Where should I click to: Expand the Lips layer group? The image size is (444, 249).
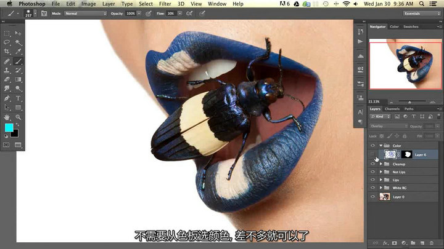[380, 179]
